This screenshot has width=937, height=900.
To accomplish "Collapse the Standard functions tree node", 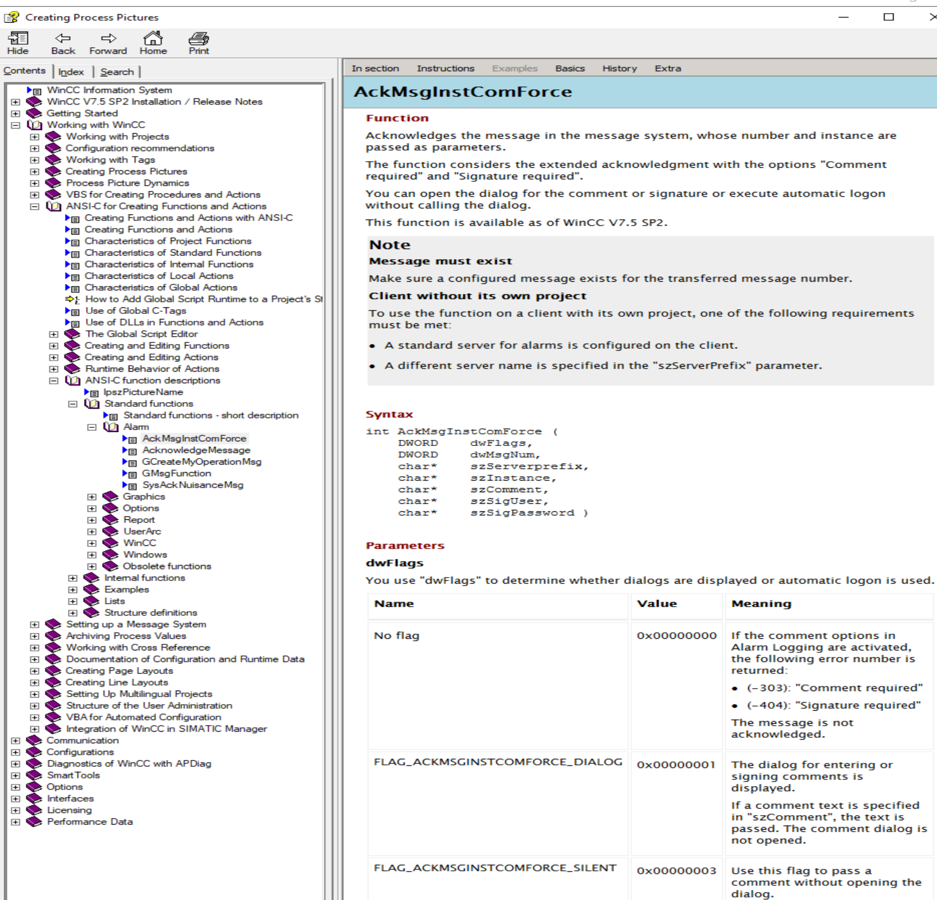I will (x=73, y=404).
